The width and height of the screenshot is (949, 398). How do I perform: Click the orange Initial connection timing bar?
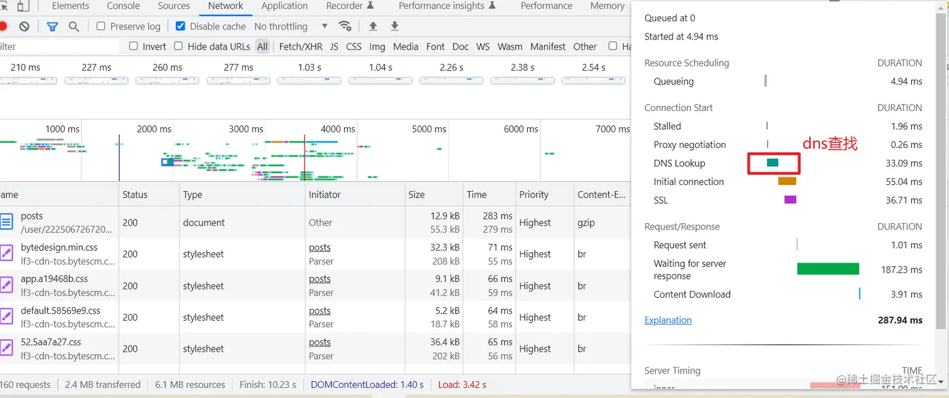[x=787, y=181]
